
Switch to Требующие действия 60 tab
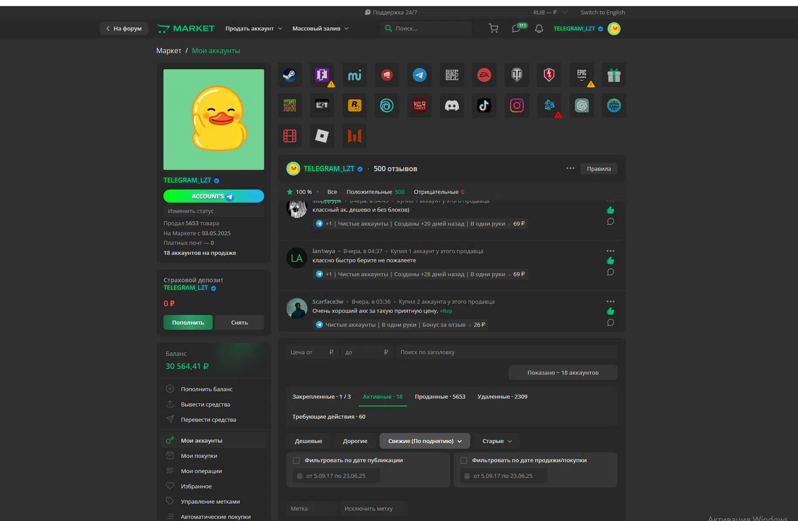[x=329, y=417]
